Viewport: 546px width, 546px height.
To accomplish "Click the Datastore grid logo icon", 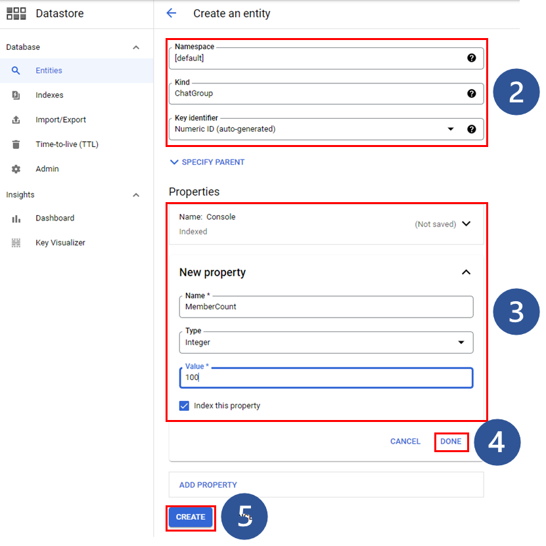I will 16,13.
